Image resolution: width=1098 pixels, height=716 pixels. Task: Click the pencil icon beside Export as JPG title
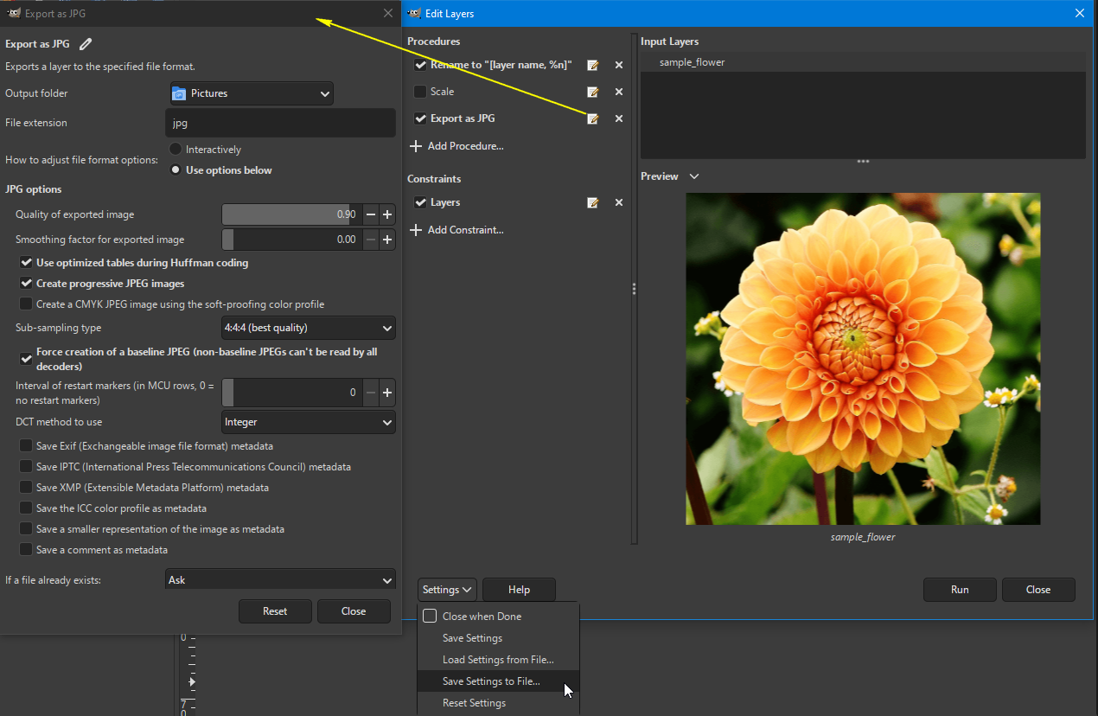point(85,44)
